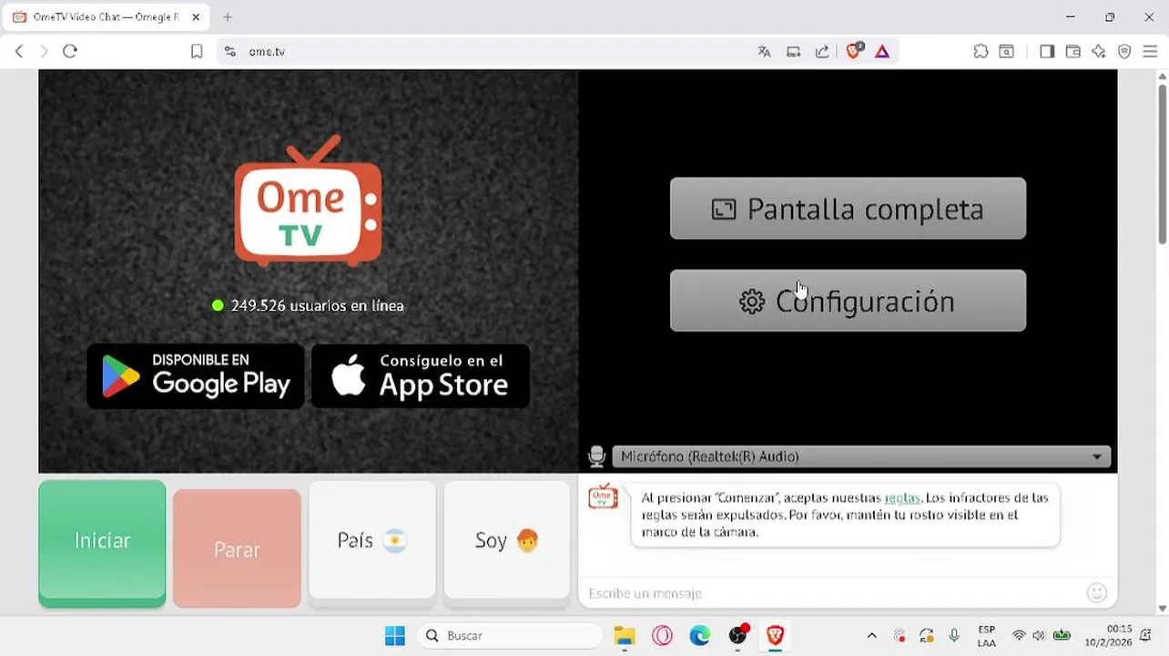Click the 249.526 usuarios en línea text
Image resolution: width=1169 pixels, height=656 pixels.
point(317,306)
